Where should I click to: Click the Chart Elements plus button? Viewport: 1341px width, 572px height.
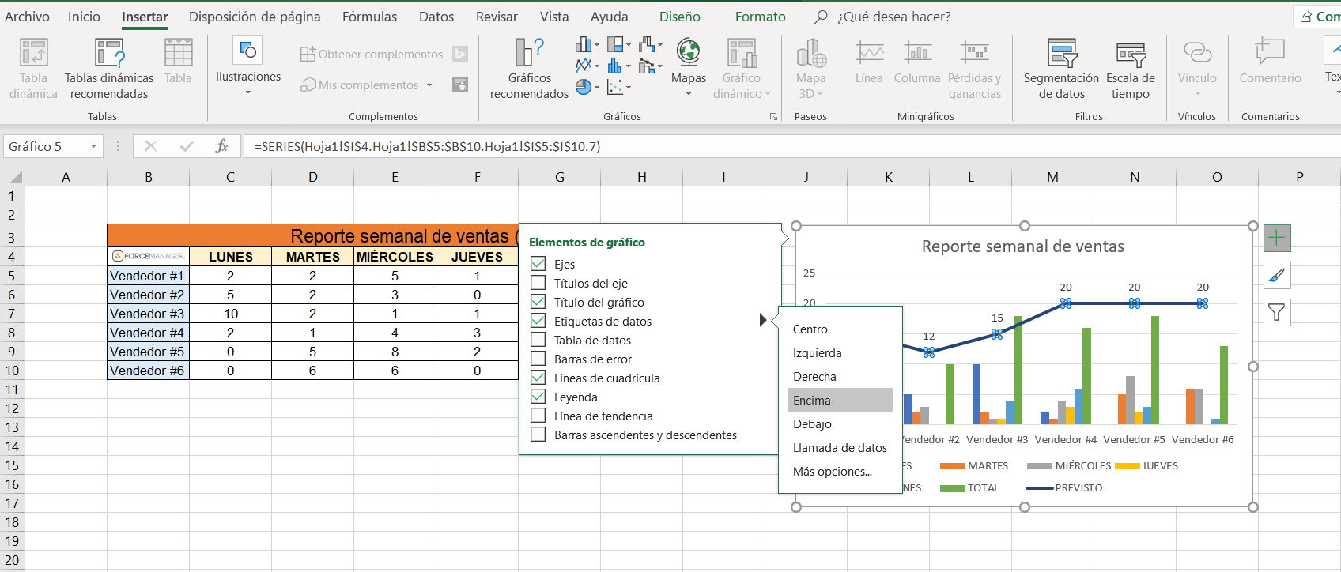1276,238
